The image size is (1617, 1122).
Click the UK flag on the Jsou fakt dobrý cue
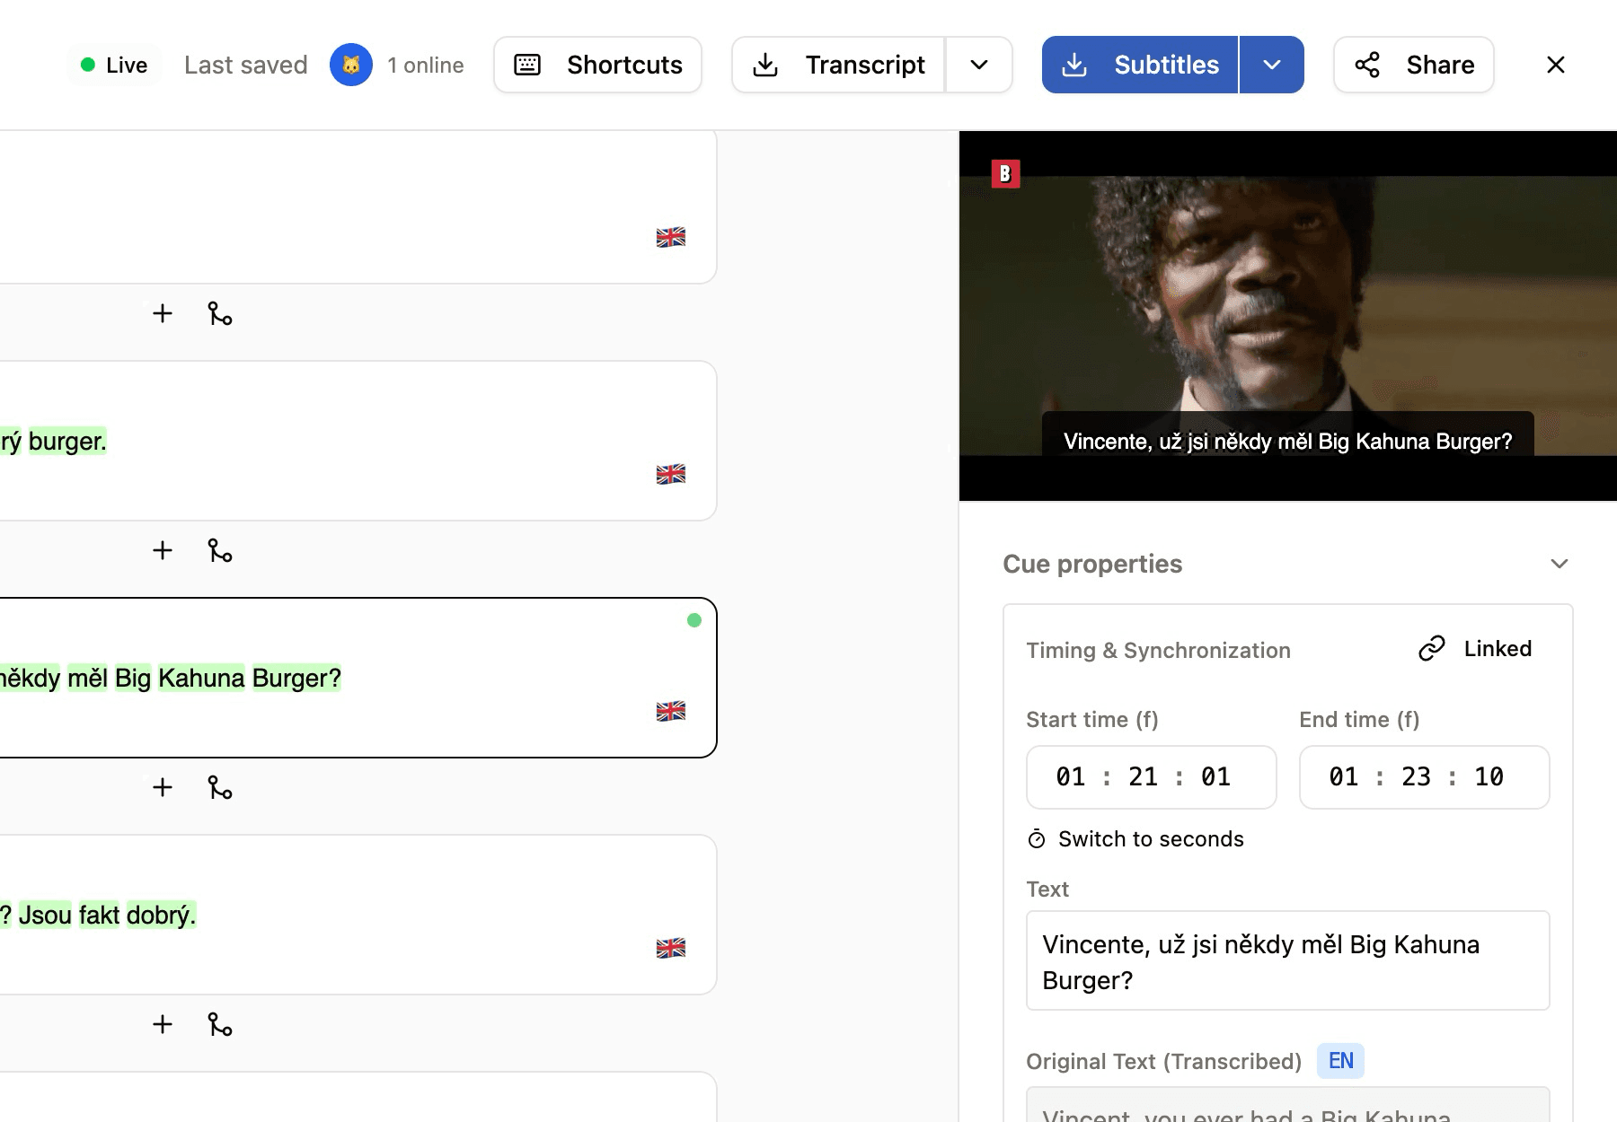click(670, 948)
